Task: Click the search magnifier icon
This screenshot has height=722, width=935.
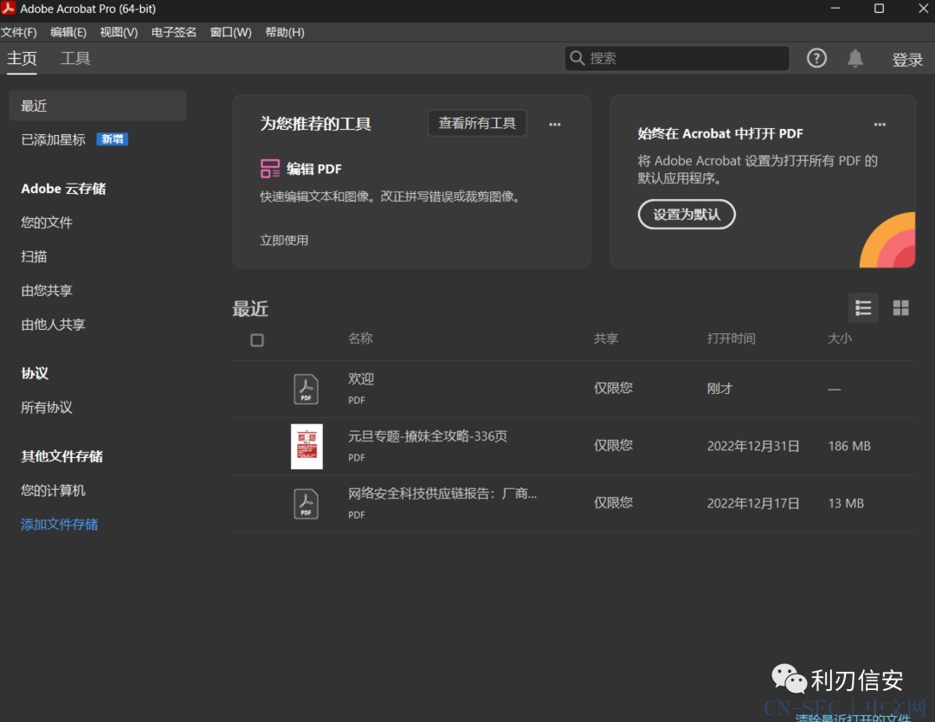Action: [577, 58]
